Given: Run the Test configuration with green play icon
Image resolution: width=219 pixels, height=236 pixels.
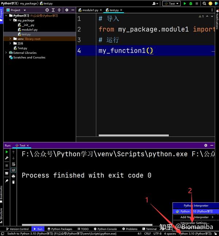Looking at the screenshot, I should click(x=185, y=3).
